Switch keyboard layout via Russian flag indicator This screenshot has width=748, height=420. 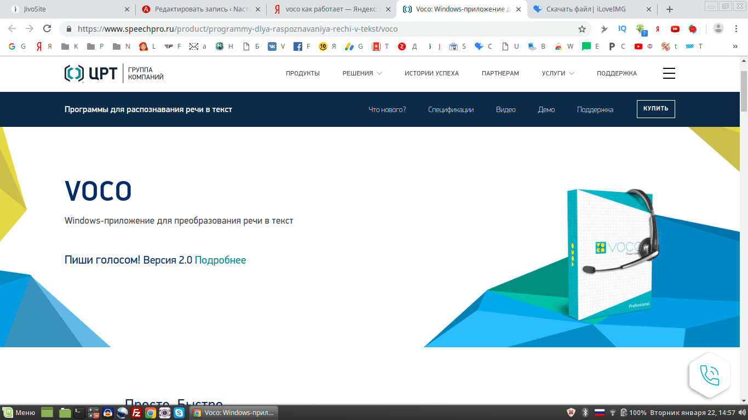pyautogui.click(x=599, y=412)
